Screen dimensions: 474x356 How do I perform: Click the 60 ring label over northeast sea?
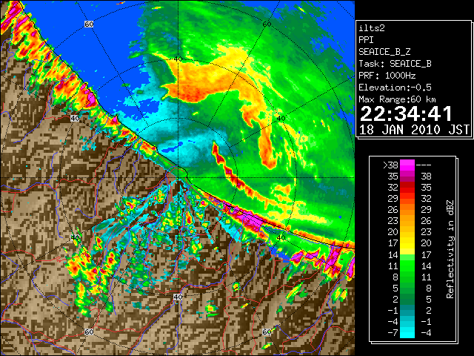click(x=267, y=24)
